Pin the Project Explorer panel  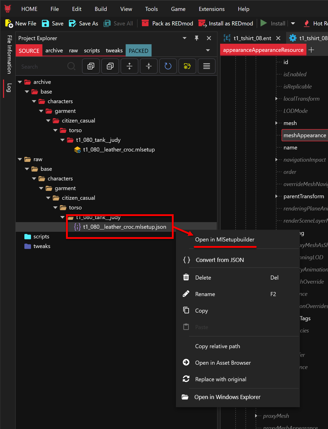[x=196, y=38]
